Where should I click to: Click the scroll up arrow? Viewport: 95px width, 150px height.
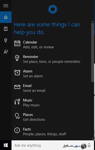coord(93,21)
